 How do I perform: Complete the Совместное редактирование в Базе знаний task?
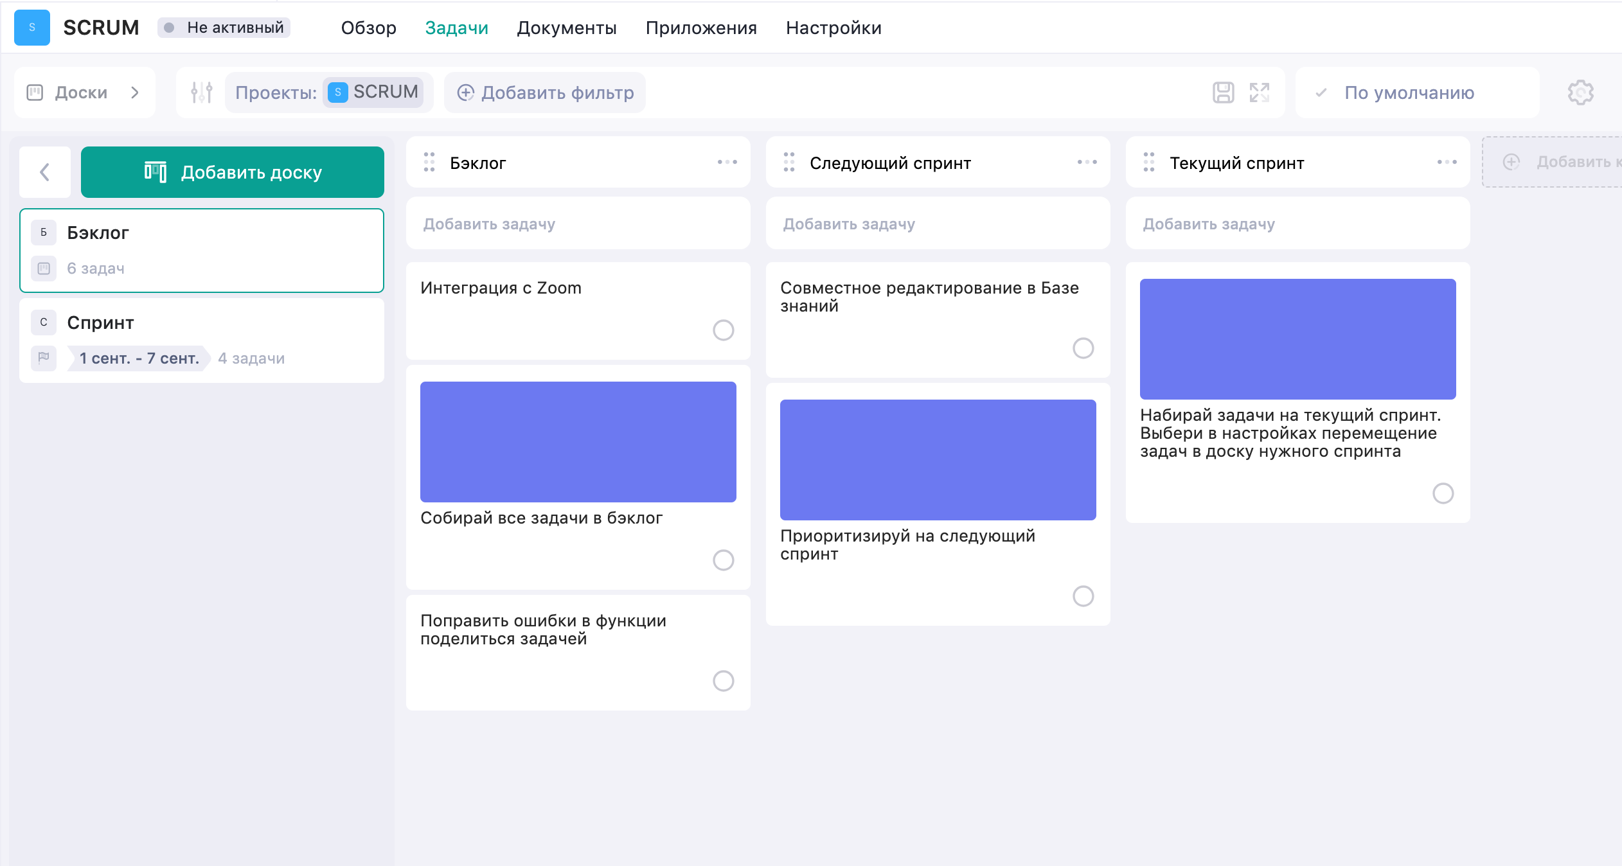pyautogui.click(x=1083, y=349)
